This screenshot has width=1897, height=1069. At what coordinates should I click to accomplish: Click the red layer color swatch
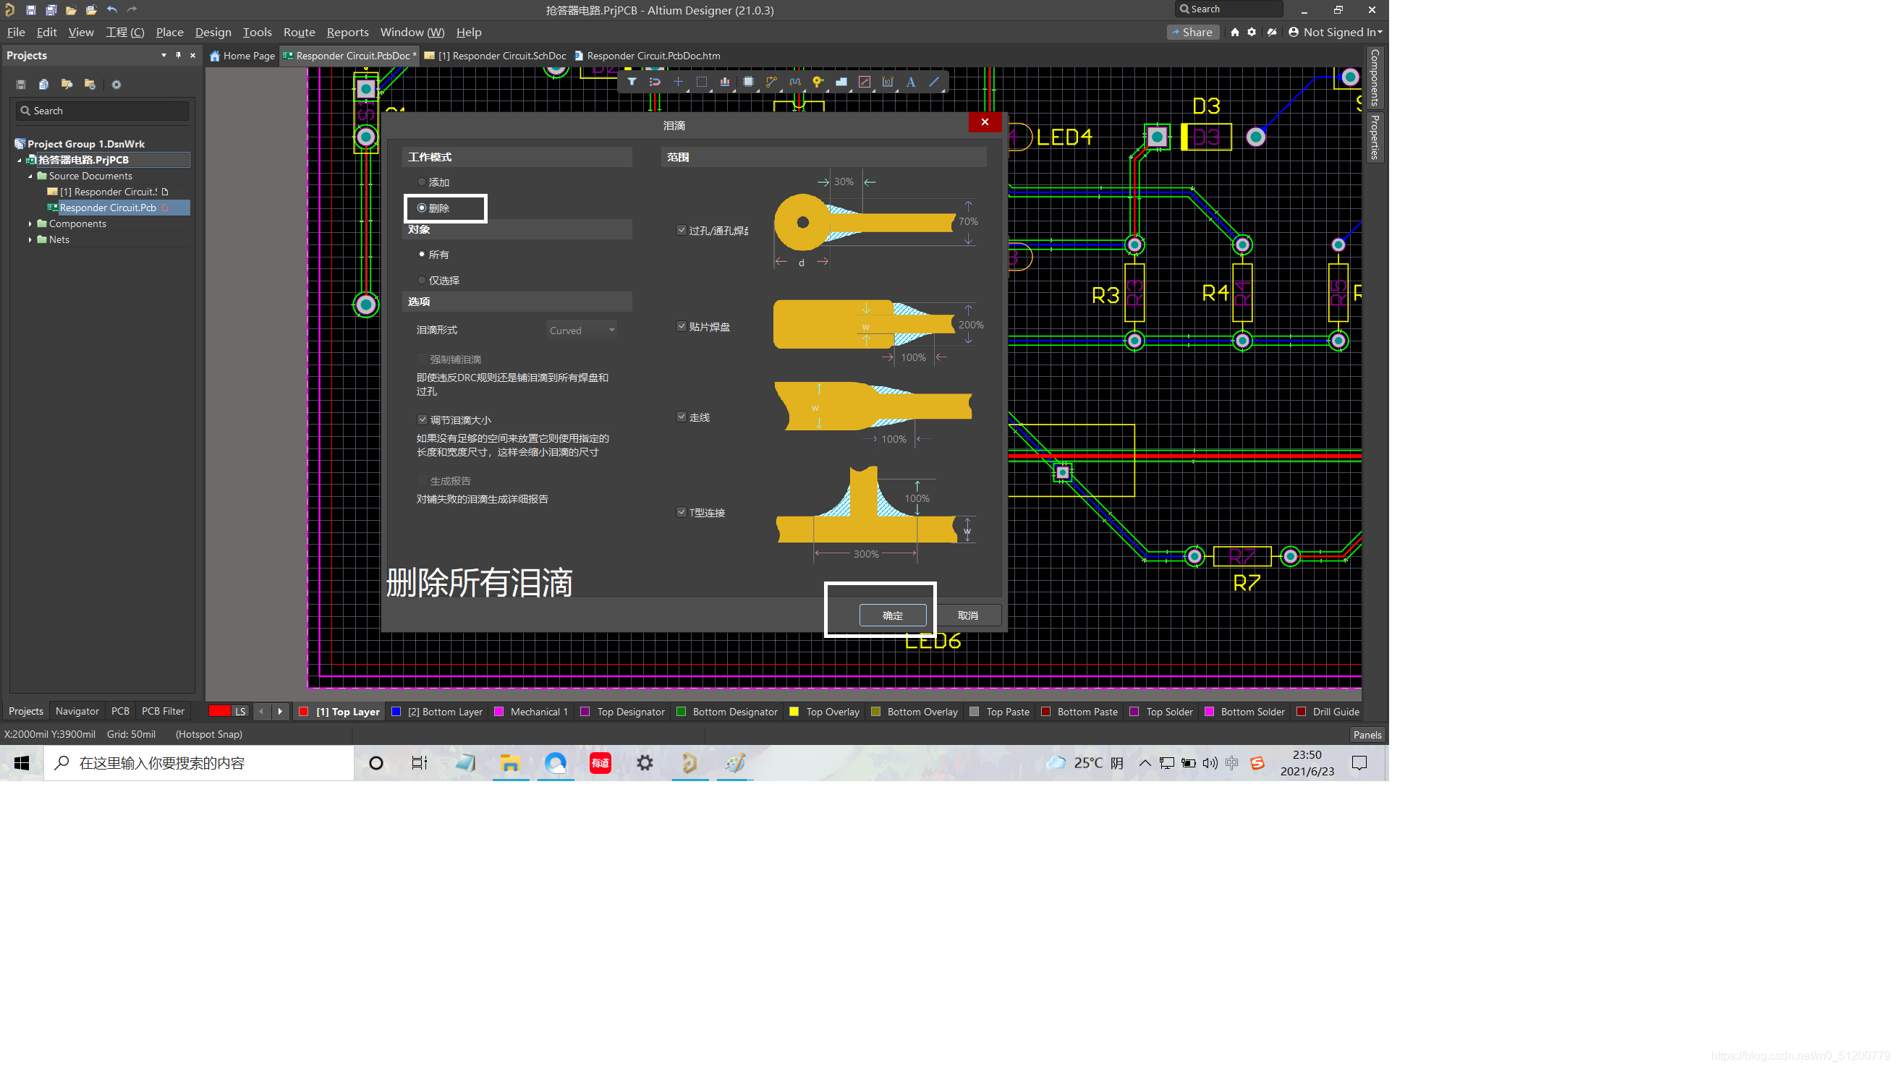point(218,711)
